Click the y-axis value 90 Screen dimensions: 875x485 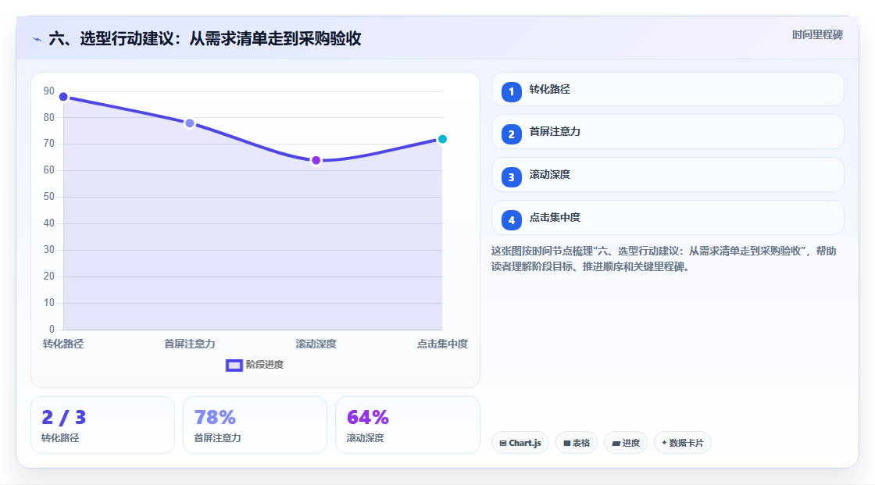coord(49,91)
